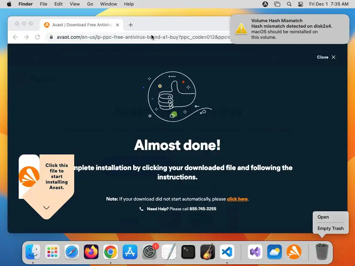355x266 pixels.
Task: Switch to Google Chrome in Dock
Action: (111, 252)
